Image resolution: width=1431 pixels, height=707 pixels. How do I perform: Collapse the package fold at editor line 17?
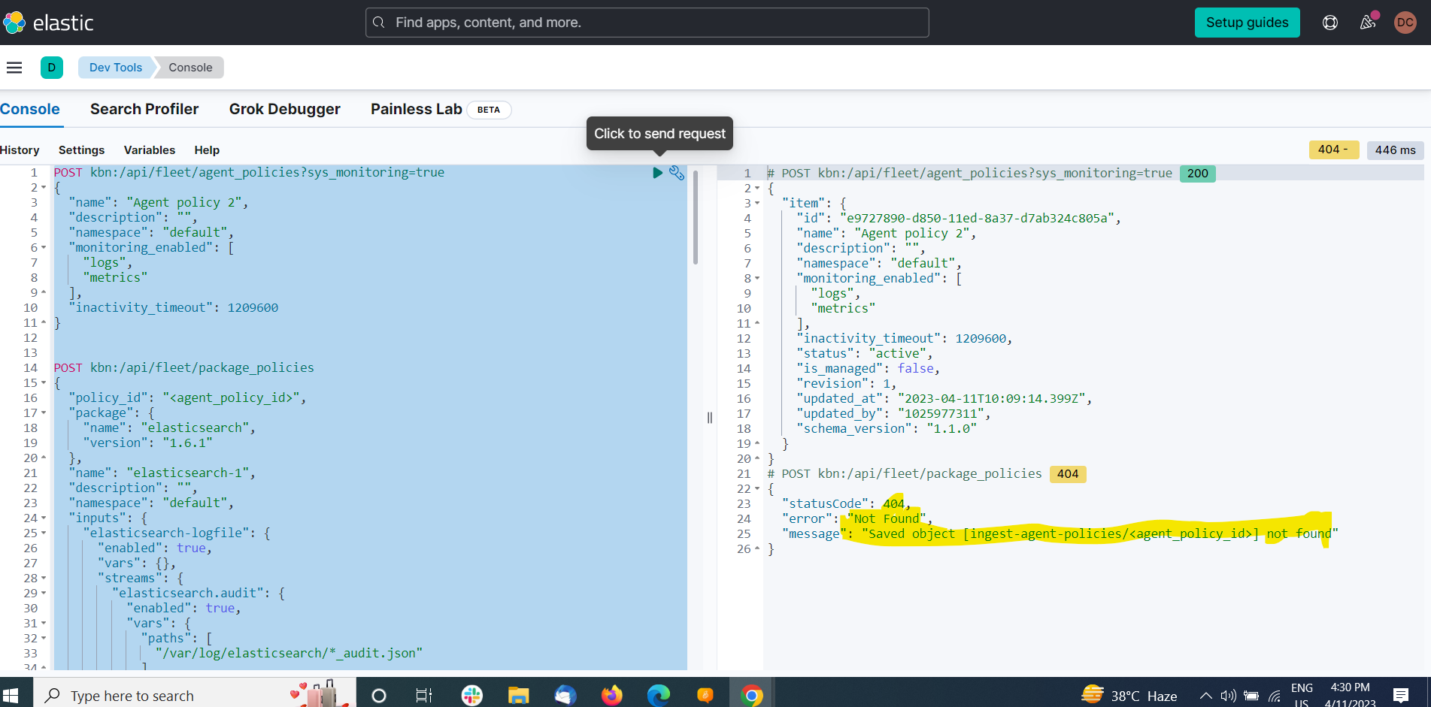coord(44,413)
